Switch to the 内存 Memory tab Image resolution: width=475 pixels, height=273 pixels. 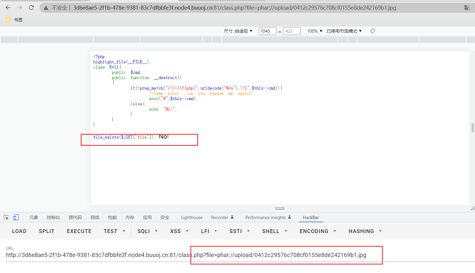click(130, 218)
